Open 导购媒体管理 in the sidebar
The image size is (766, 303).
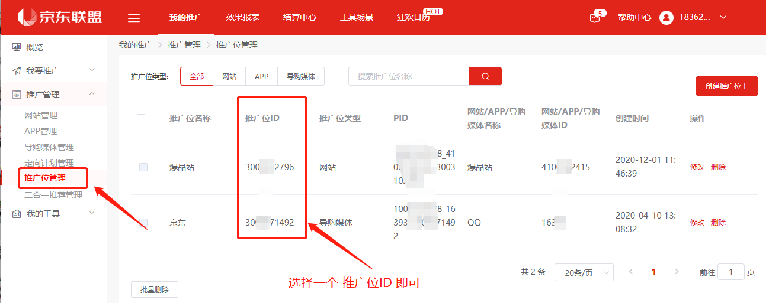coord(49,147)
